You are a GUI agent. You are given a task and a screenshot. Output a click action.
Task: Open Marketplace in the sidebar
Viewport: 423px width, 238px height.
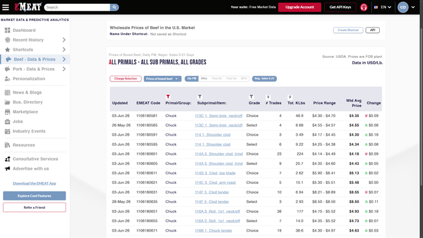coord(25,112)
